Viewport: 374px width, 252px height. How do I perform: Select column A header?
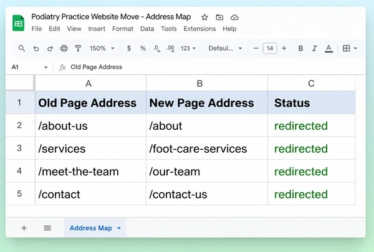(90, 83)
